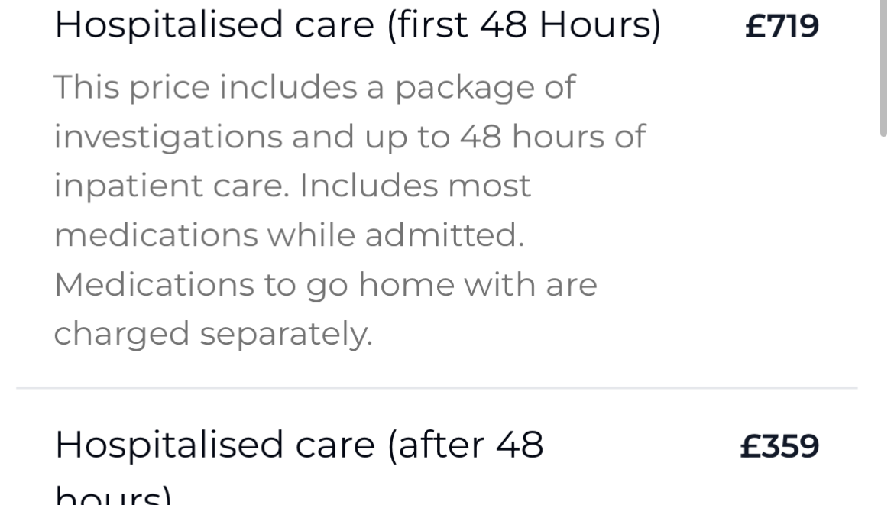Tap the word "investigations" in the description
894x505 pixels.
(166, 137)
